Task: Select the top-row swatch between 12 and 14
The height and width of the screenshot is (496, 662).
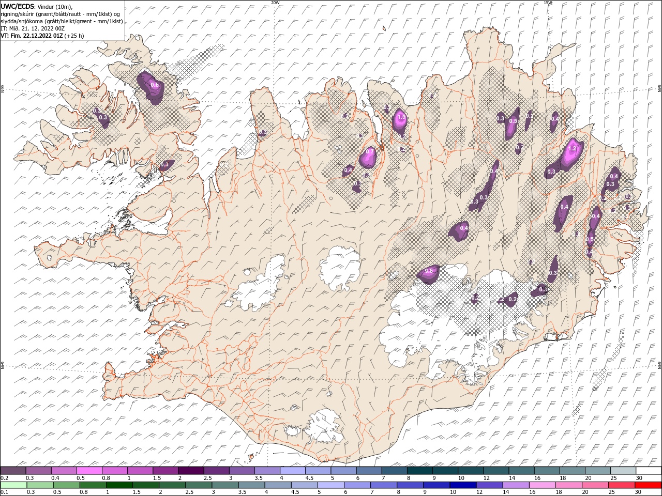Action: tap(496, 471)
